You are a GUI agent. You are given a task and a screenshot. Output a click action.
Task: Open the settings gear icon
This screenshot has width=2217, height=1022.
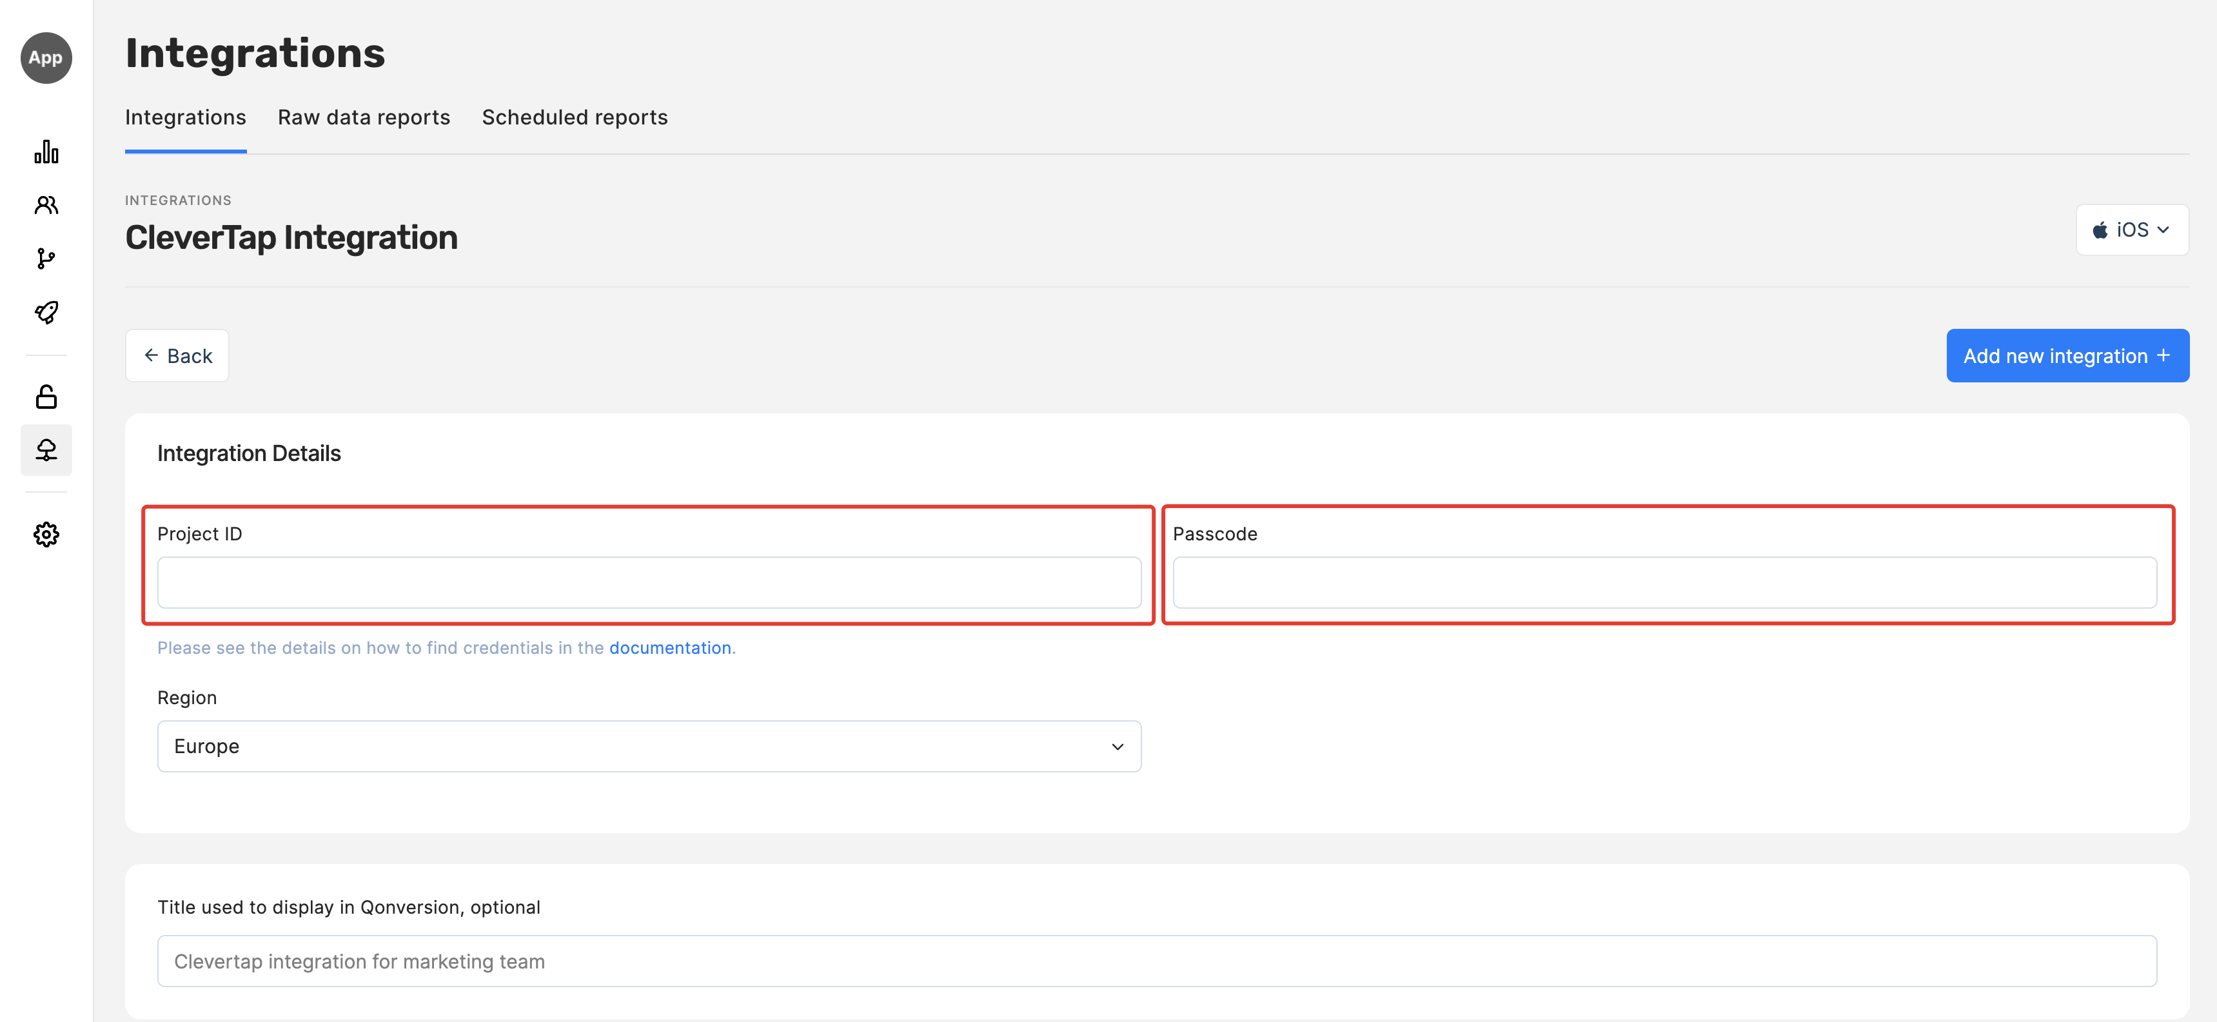[46, 535]
